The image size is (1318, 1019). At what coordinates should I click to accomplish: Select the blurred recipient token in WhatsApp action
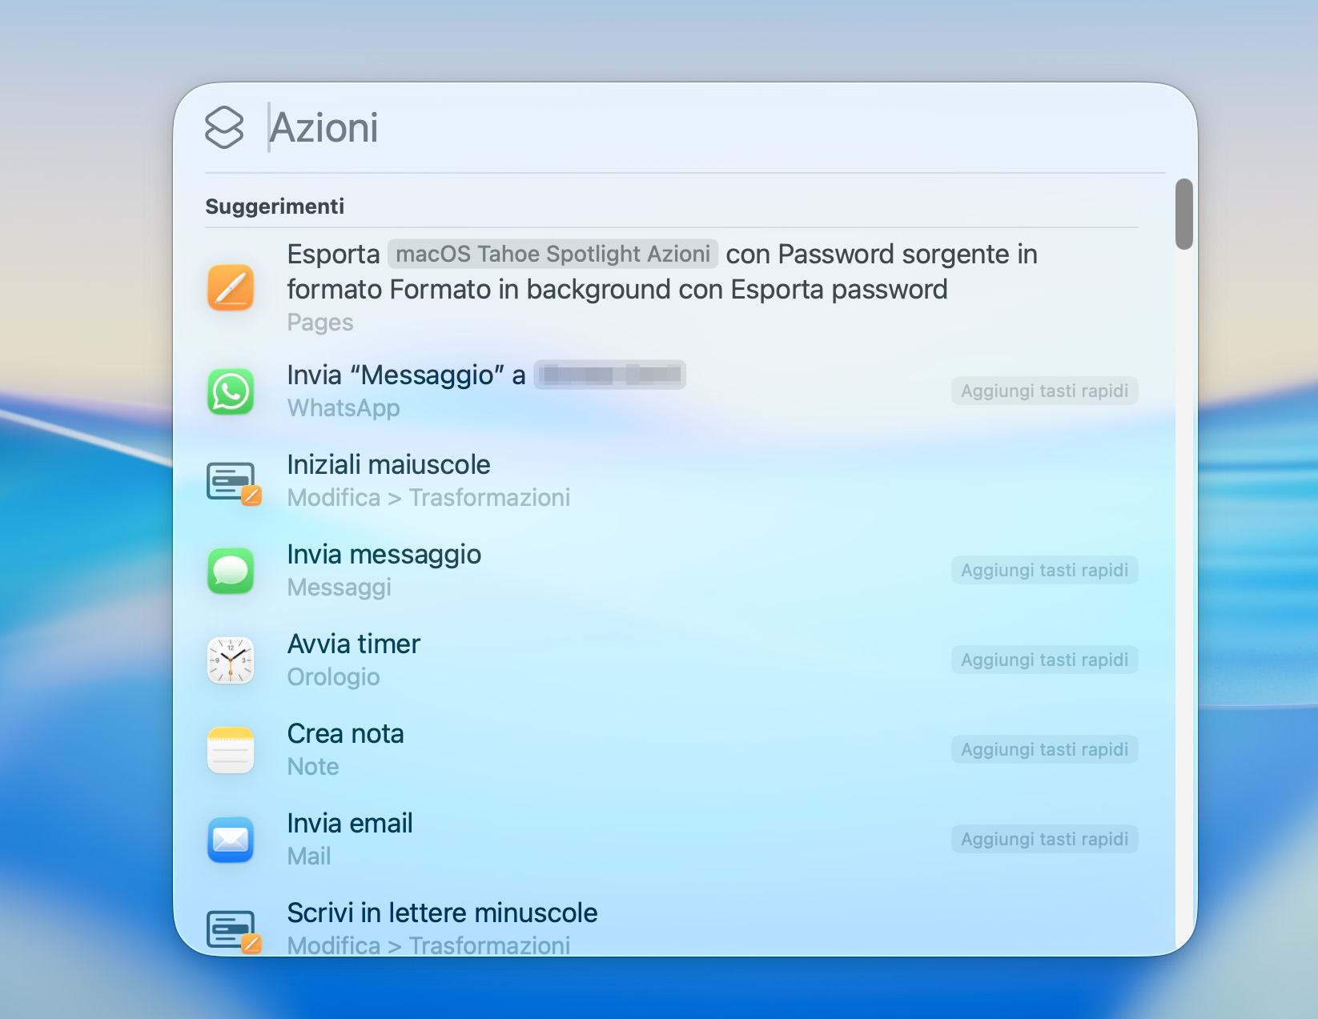610,375
